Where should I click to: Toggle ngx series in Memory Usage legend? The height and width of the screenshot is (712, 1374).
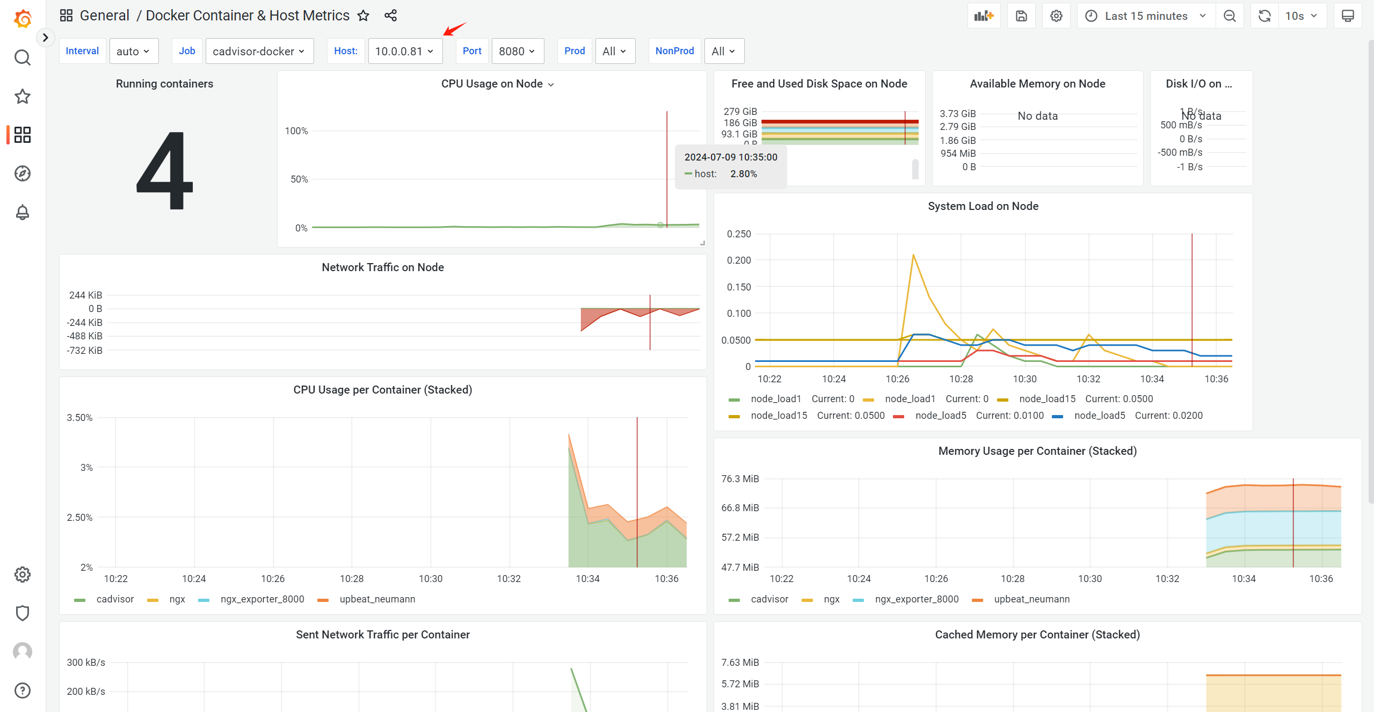click(x=832, y=599)
